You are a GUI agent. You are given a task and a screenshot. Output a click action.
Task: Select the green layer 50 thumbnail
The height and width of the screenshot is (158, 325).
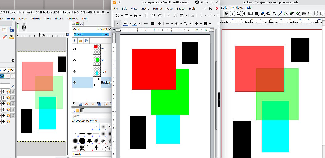[x=97, y=60]
